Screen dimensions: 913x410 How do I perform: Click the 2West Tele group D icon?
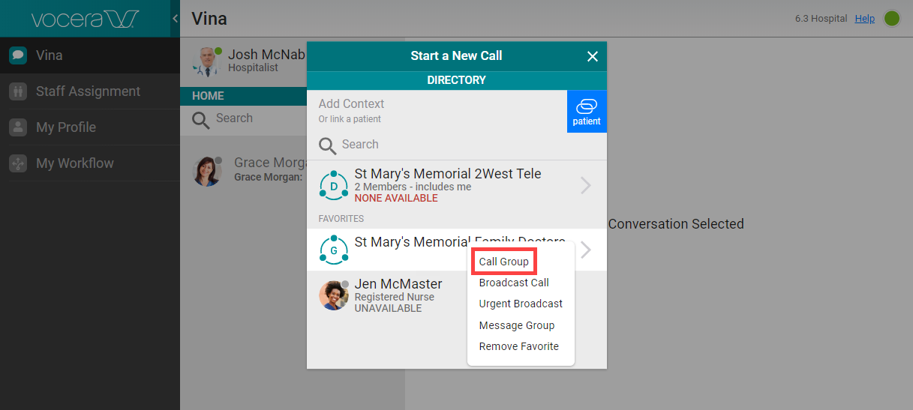334,185
